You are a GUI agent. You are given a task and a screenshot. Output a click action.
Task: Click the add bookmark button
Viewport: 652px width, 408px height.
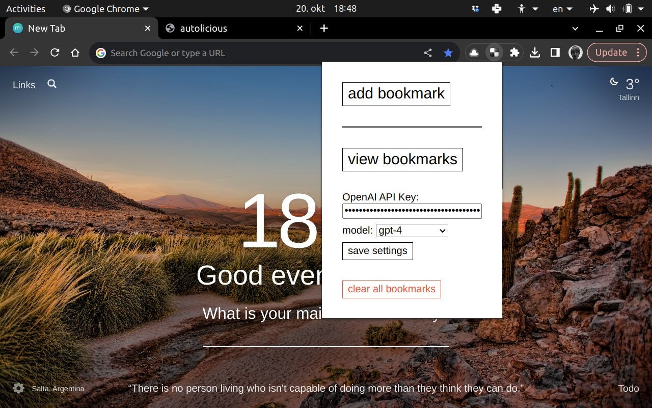tap(396, 94)
